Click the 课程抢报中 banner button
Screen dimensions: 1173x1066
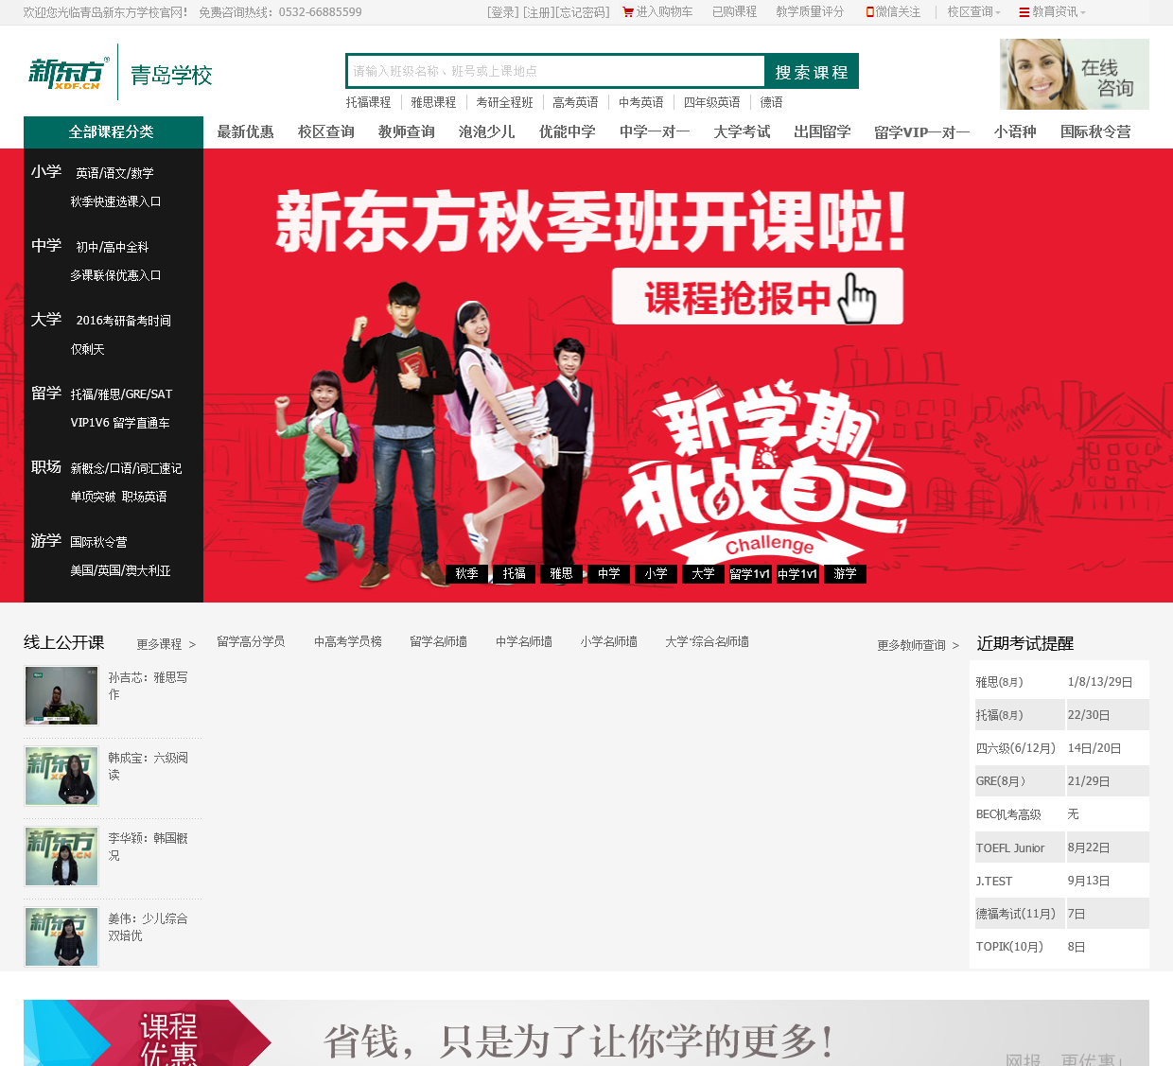(758, 297)
